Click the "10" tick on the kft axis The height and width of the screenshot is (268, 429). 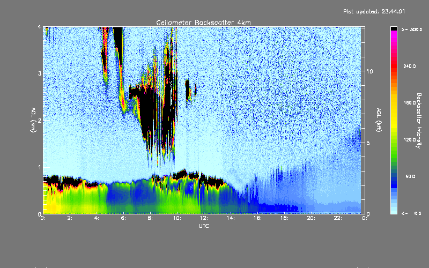pyautogui.click(x=369, y=71)
